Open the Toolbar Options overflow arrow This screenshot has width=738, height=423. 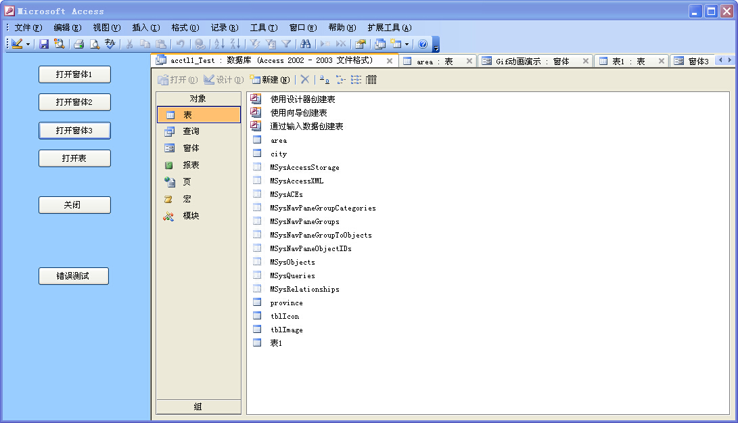point(436,44)
